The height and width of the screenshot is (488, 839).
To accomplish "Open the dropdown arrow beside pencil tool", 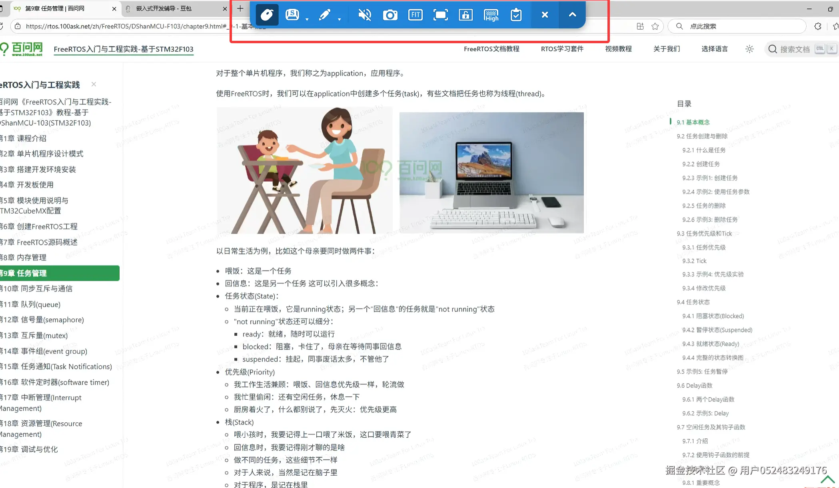I will pyautogui.click(x=340, y=19).
